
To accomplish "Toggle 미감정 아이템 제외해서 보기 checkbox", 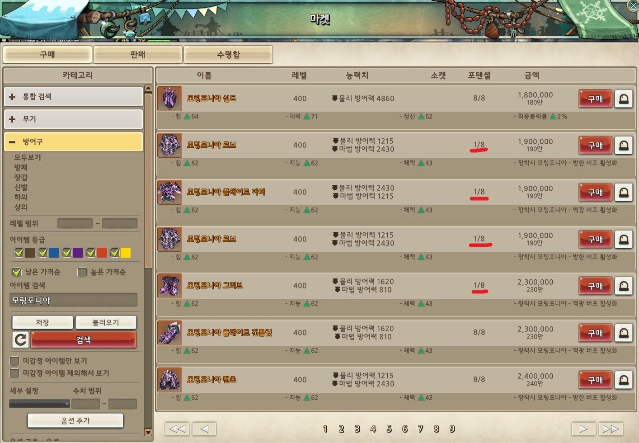I will pos(14,373).
